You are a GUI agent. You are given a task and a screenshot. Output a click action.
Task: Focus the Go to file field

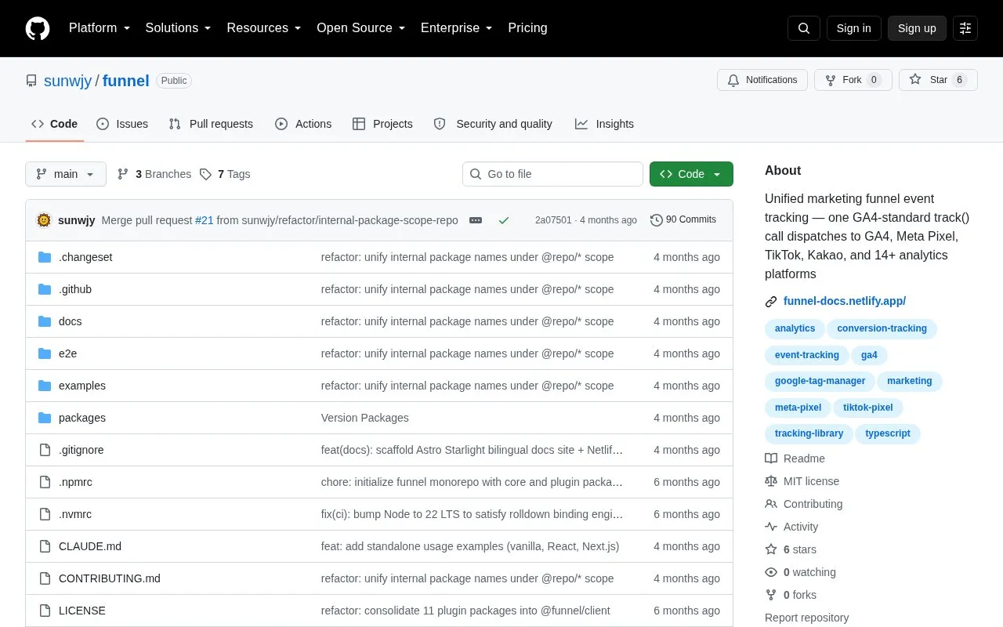[x=552, y=174]
